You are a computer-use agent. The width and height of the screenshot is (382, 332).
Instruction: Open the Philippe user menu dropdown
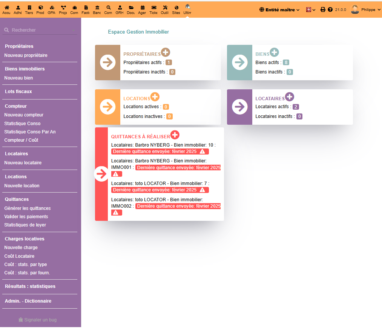coord(365,9)
